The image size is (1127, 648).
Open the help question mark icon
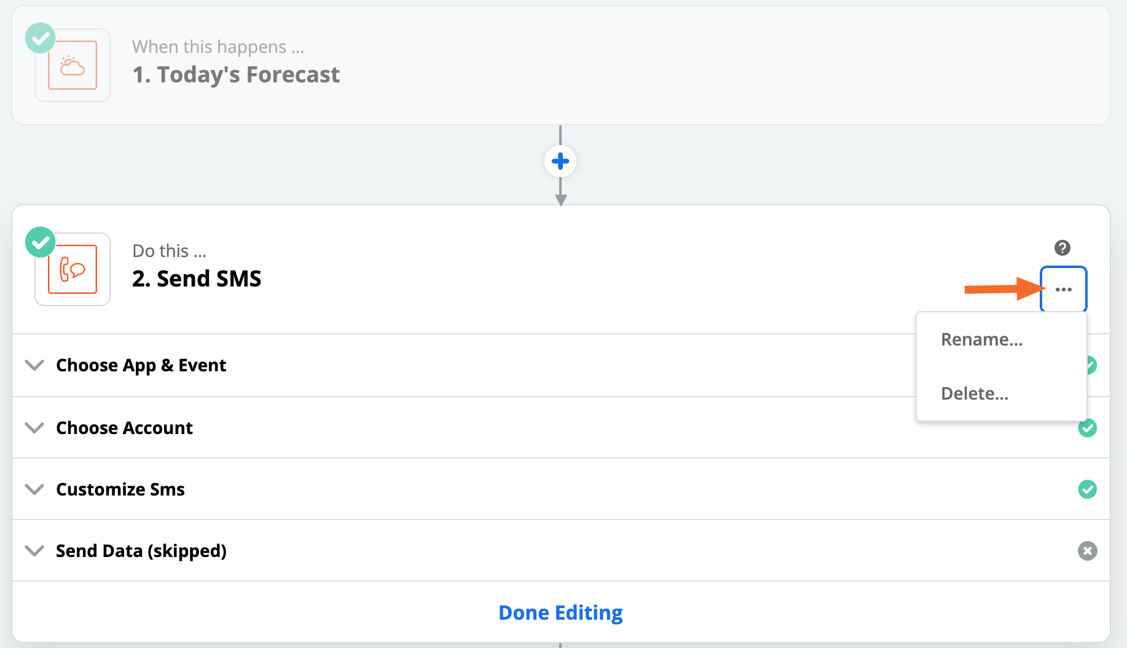pos(1062,248)
